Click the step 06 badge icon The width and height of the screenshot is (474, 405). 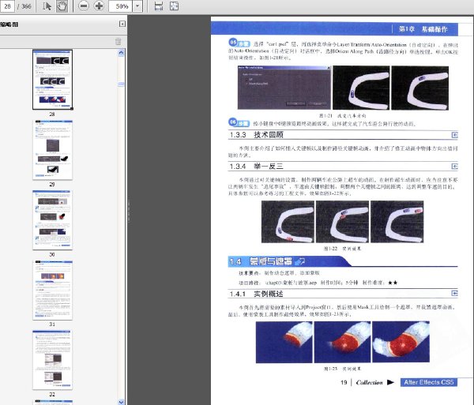click(x=239, y=122)
